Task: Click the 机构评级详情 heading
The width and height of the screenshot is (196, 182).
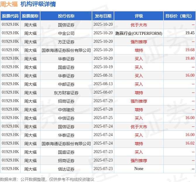Action: [x=38, y=4]
